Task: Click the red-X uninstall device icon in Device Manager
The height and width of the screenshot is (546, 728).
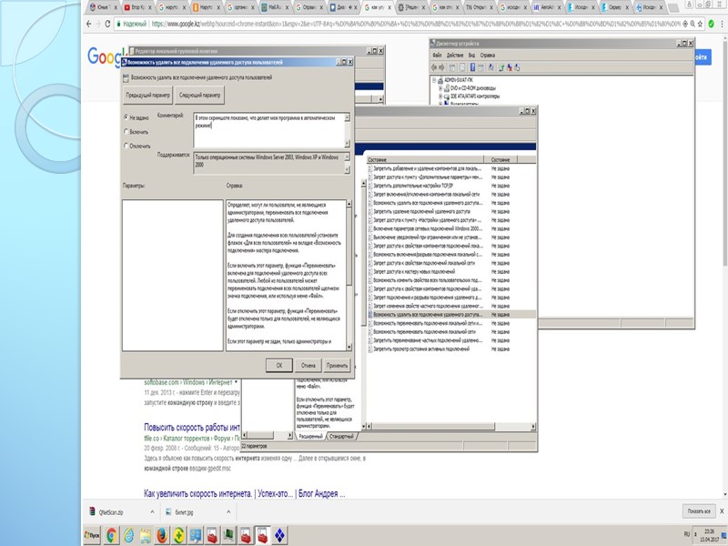Action: (510, 67)
